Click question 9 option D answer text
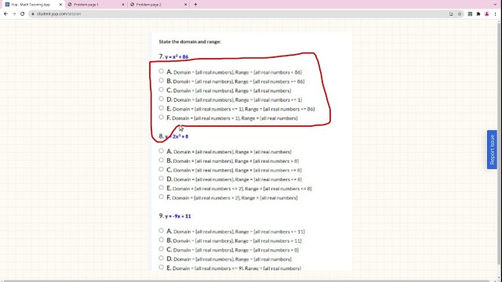 232,259
